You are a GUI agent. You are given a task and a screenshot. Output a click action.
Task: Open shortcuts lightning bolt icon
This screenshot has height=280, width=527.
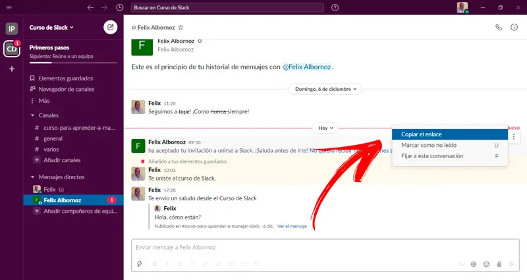tap(140, 264)
